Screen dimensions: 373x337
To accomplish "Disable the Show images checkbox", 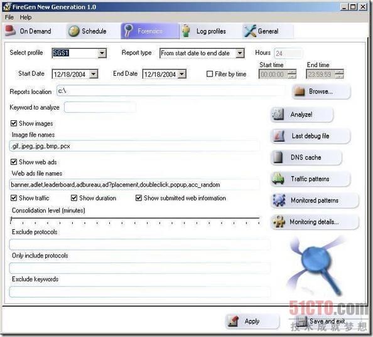I will pos(14,123).
